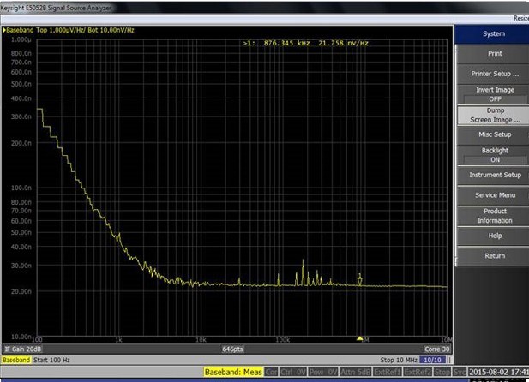Click the 10/10 average counter

tap(432, 360)
